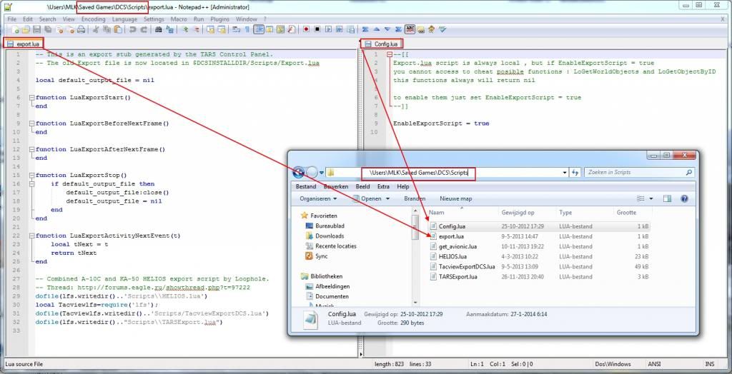Toggle Word Wrap in the toolbar
The image size is (732, 374).
pos(236,29)
